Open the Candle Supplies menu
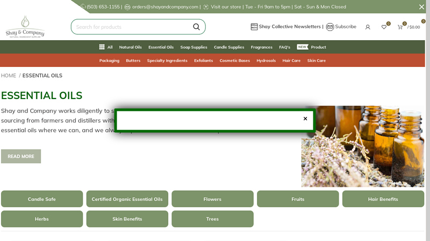 229,47
